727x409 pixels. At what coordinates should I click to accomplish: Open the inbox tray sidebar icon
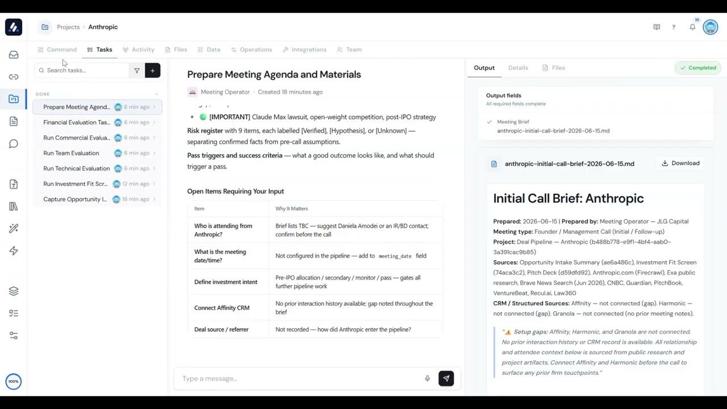click(14, 55)
